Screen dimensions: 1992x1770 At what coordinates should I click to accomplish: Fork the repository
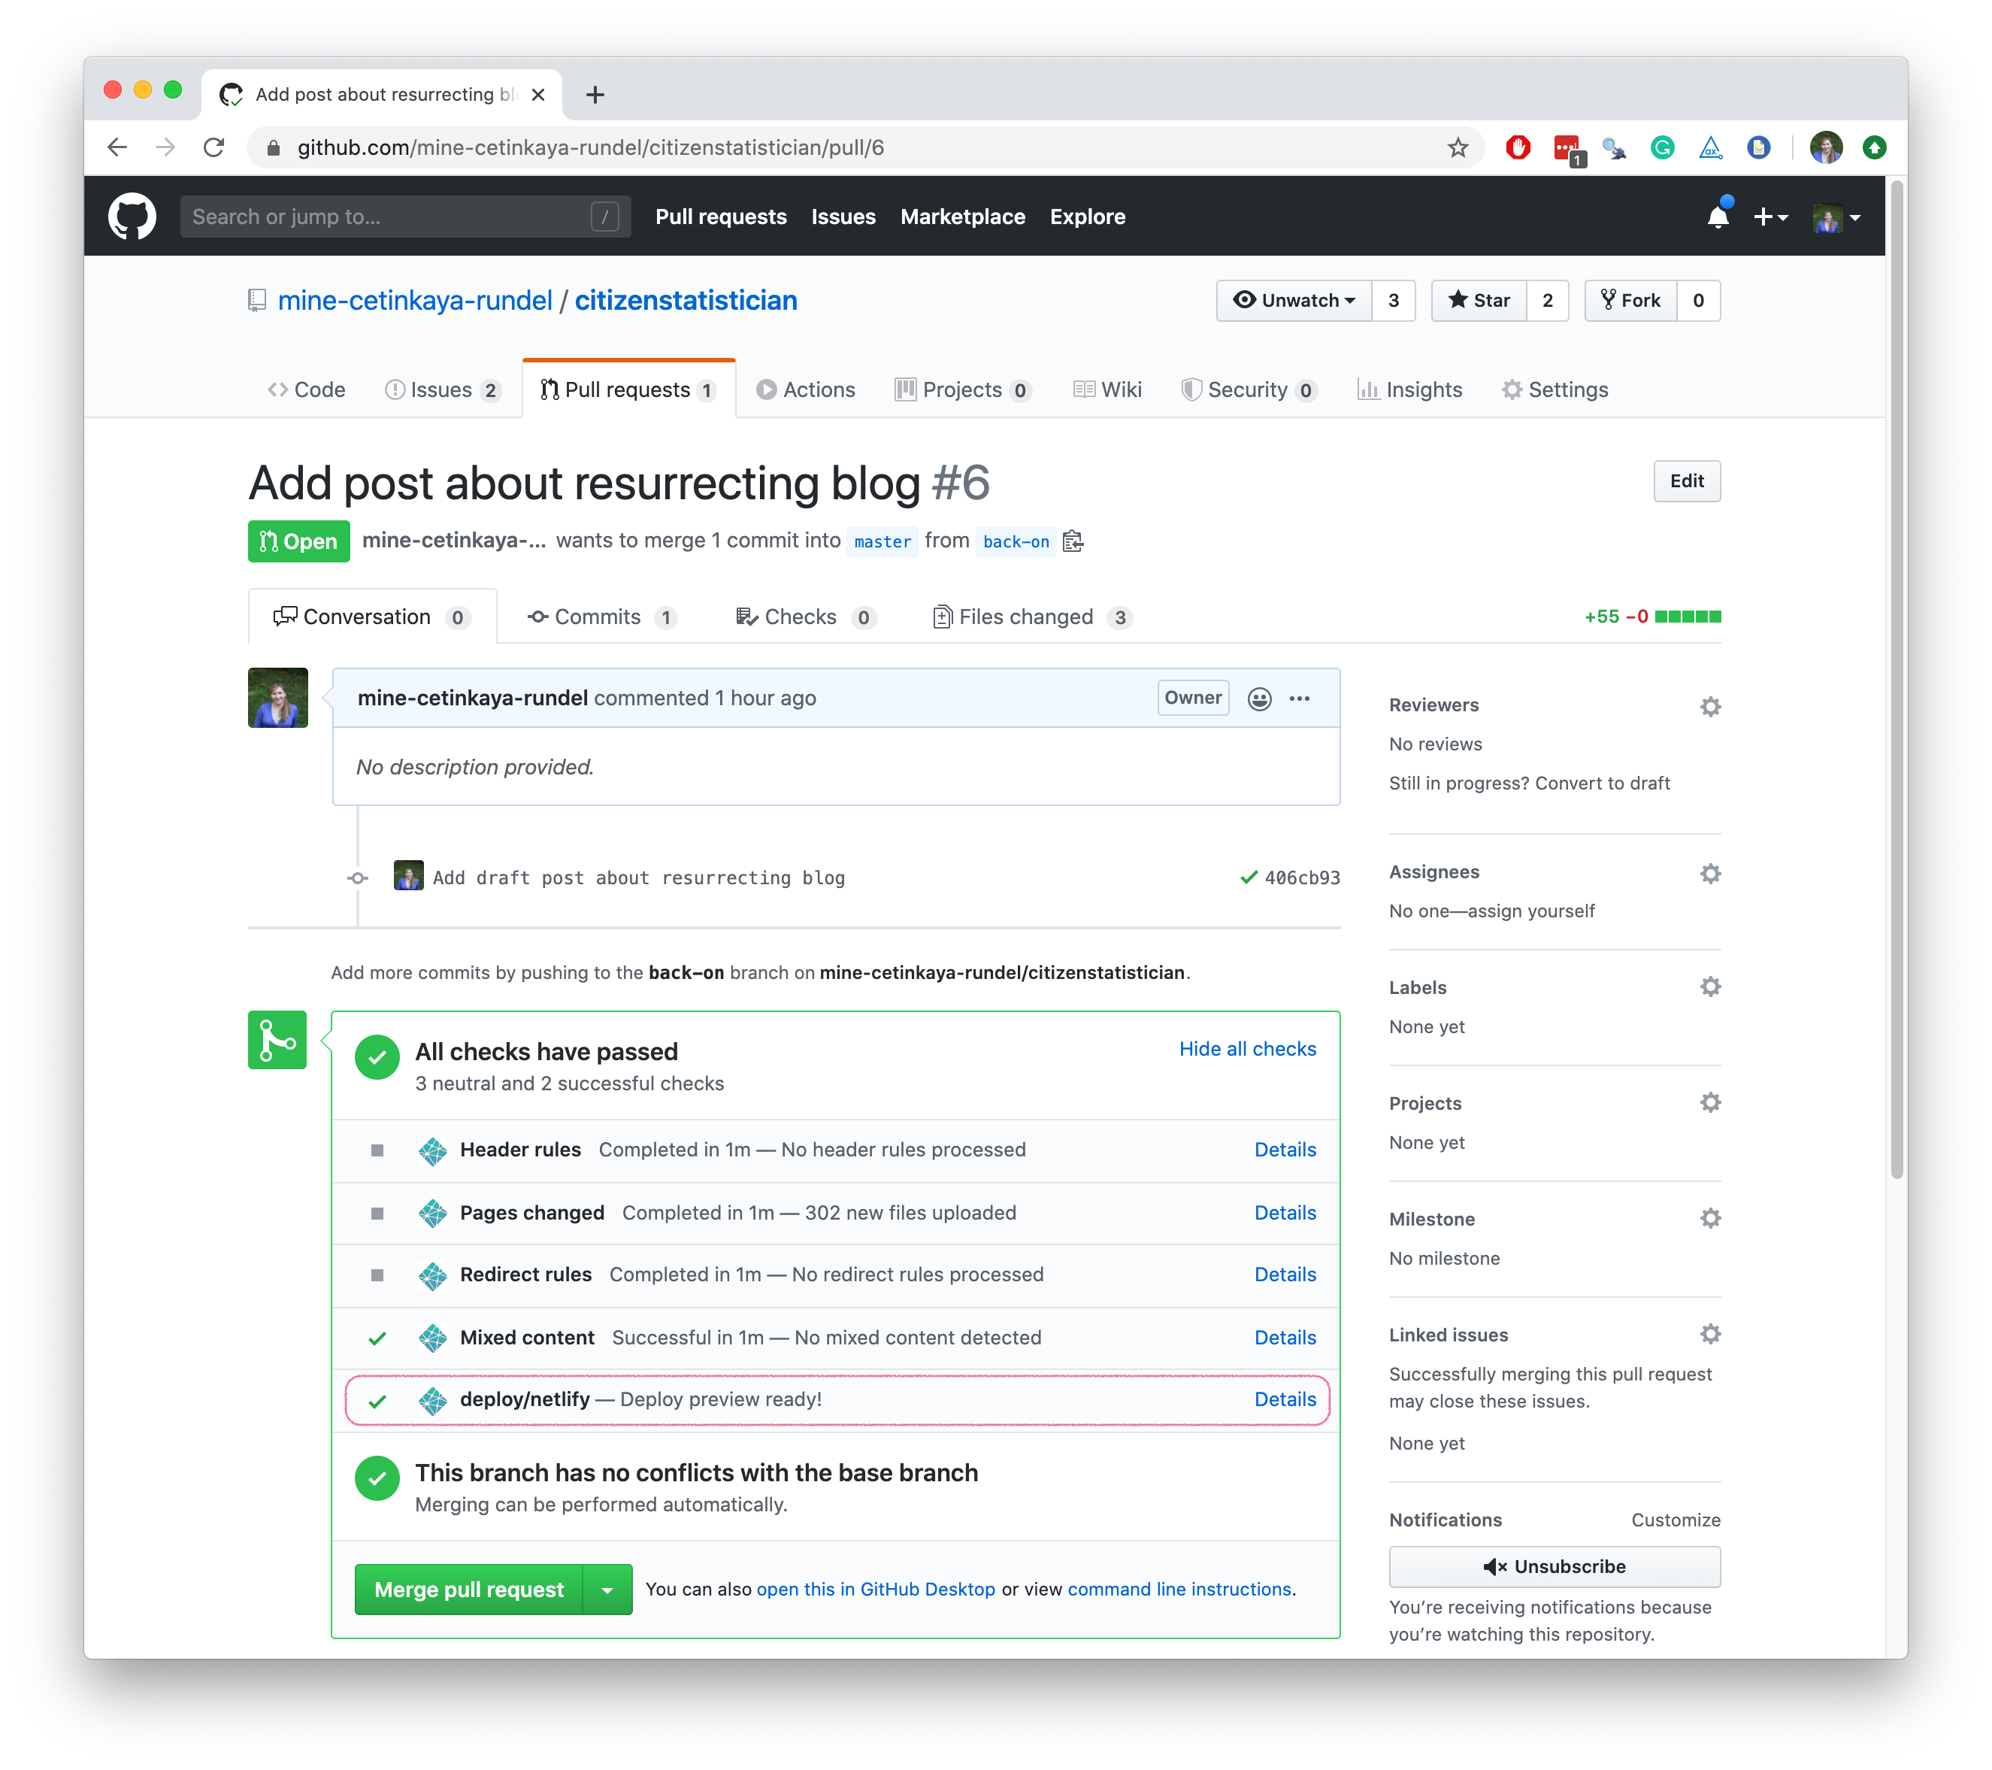[1630, 300]
